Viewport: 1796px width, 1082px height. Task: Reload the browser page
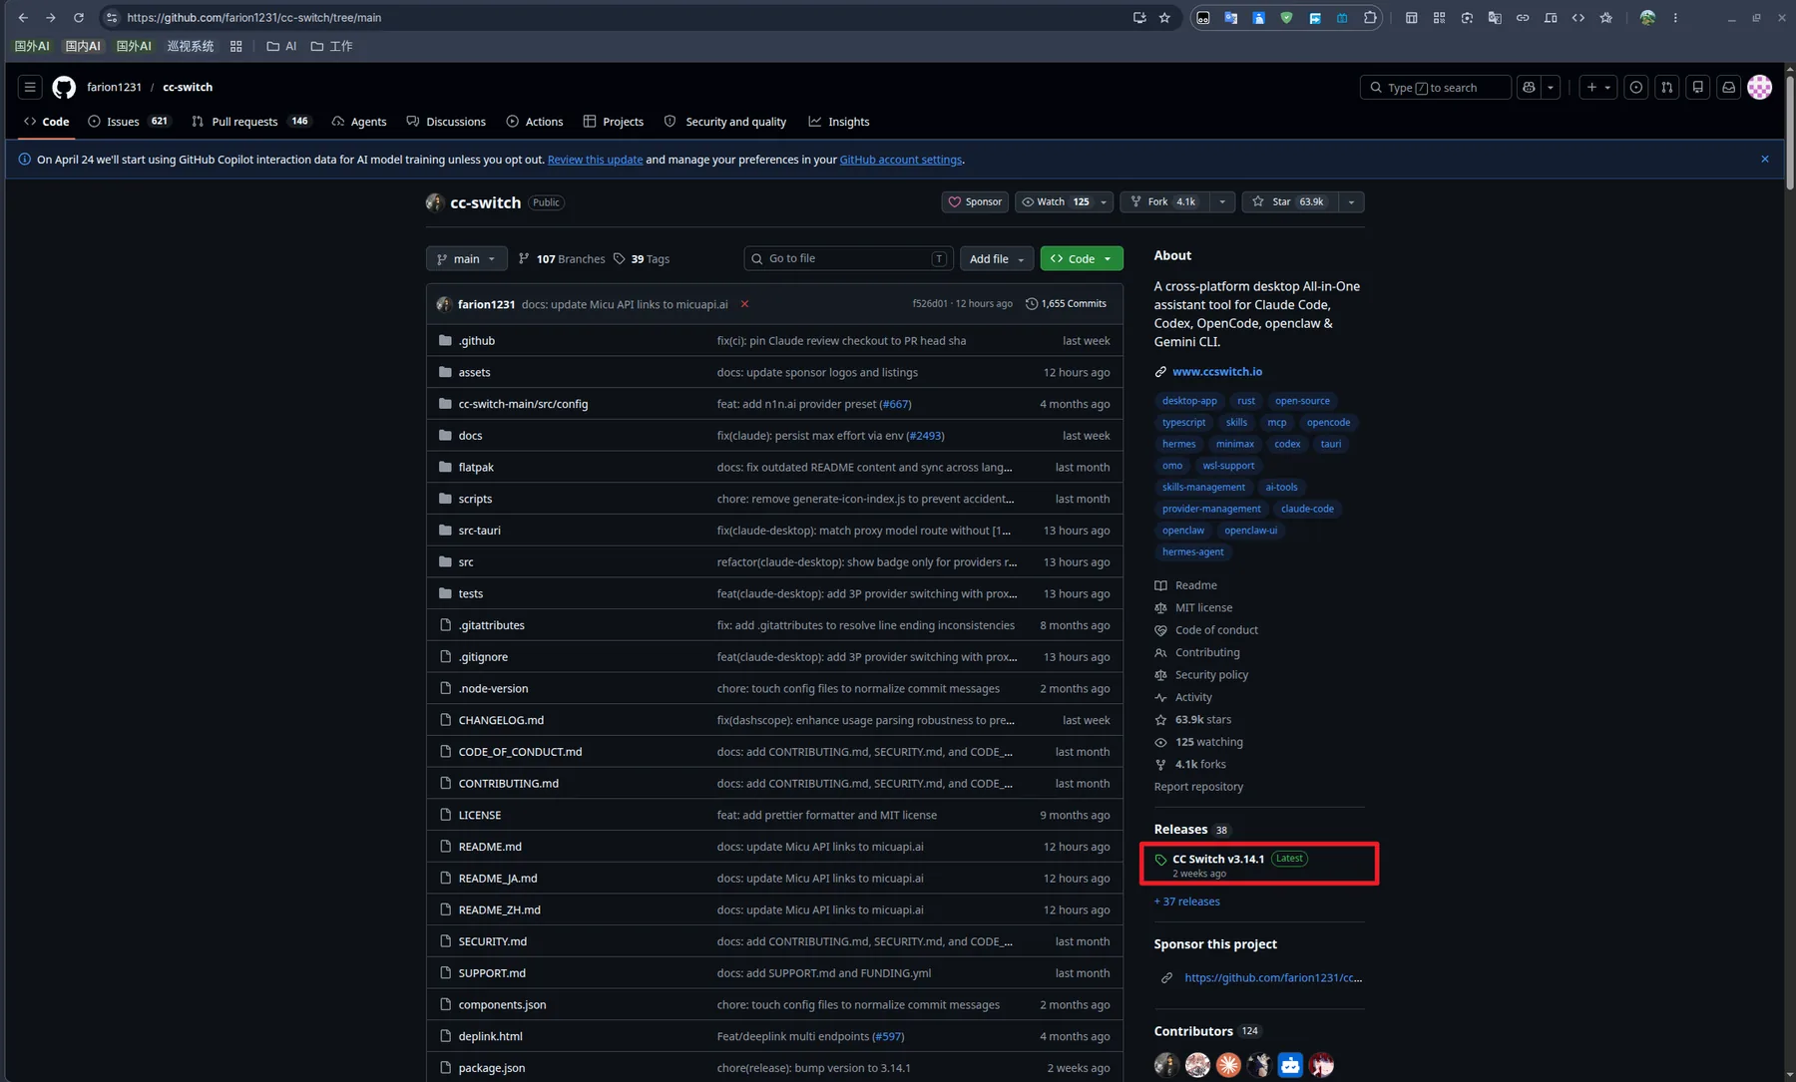pos(79,18)
